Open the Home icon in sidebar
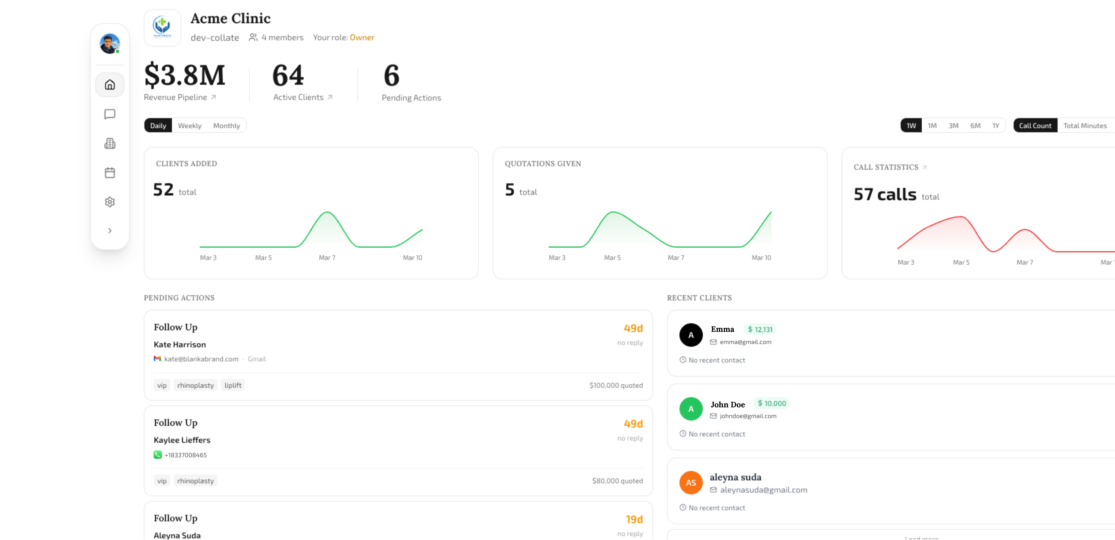1115x540 pixels. 110,84
